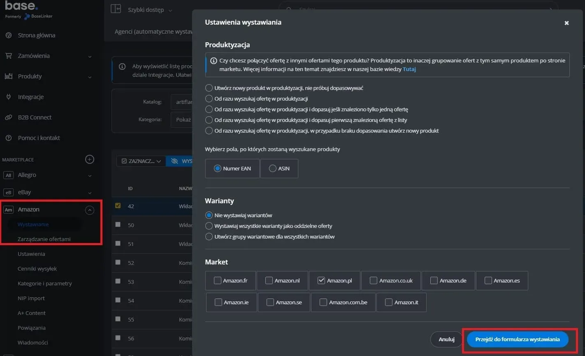Choose 'dopasuj jeśli znaleziono tylko jedną ofertę' option
Screen dimensions: 585x356
click(x=209, y=109)
